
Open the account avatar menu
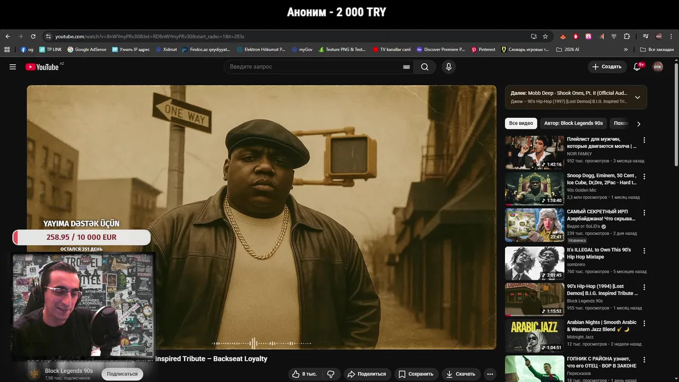pos(658,67)
